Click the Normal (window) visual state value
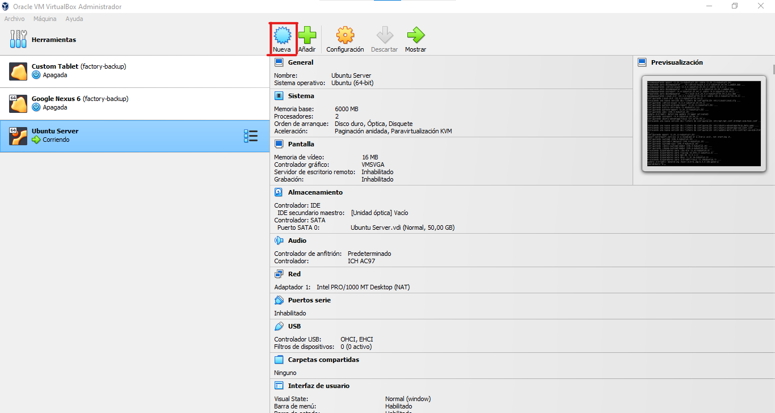 coord(408,399)
